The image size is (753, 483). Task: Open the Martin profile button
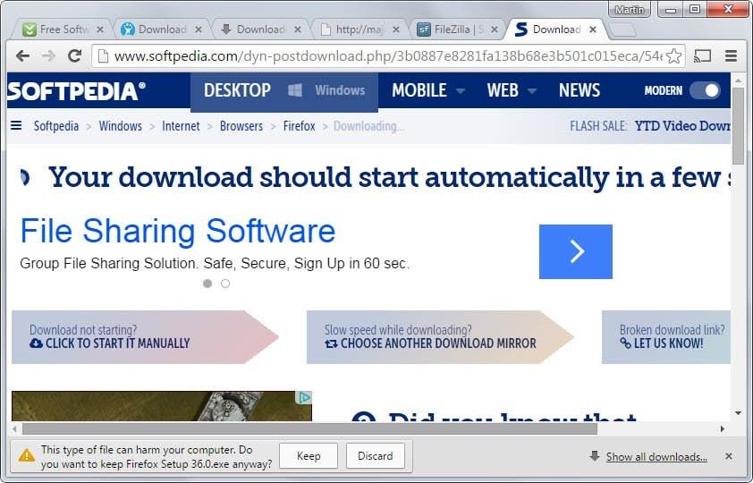629,10
